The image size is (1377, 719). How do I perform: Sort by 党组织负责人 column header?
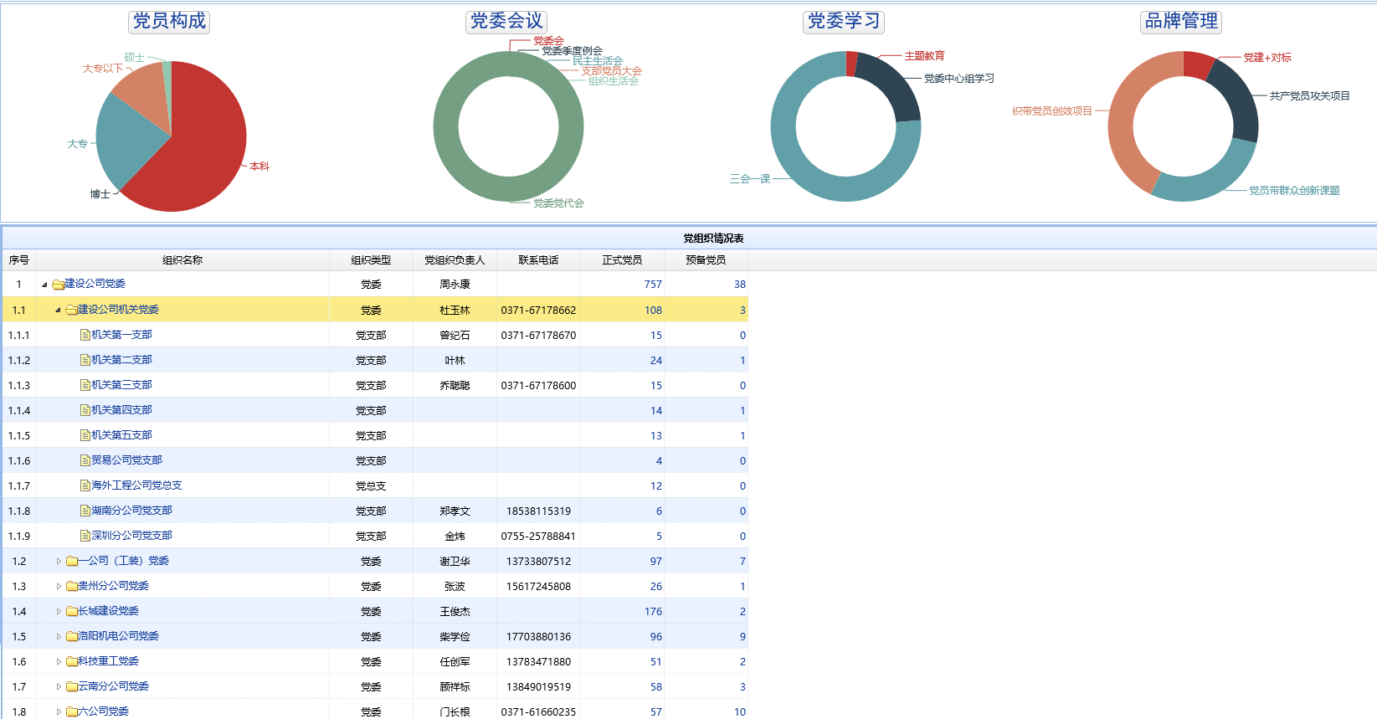coord(455,260)
